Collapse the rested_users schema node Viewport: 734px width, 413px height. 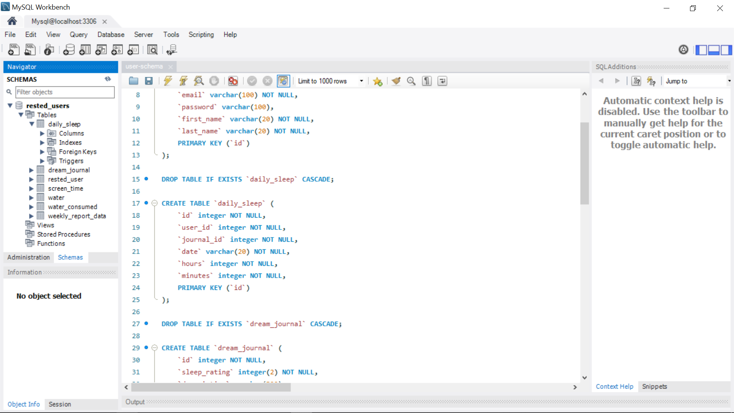click(x=10, y=106)
